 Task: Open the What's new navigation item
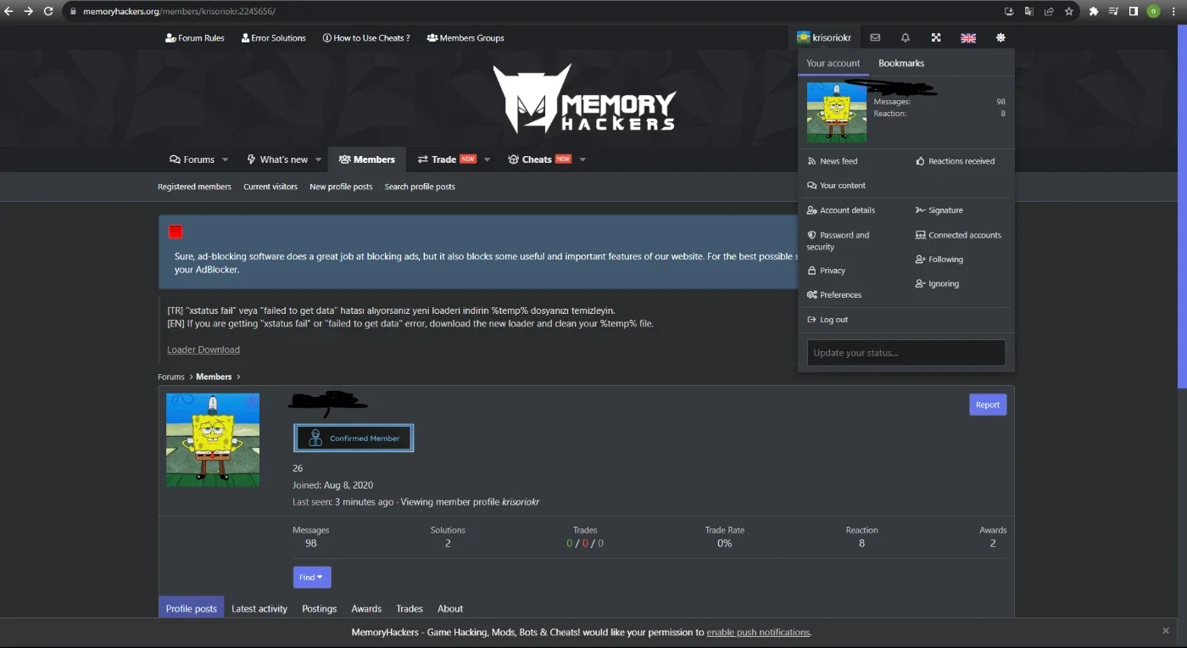click(x=277, y=159)
